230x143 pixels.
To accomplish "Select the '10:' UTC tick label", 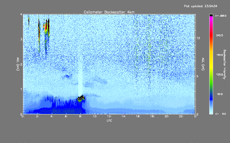I will [x=95, y=116].
